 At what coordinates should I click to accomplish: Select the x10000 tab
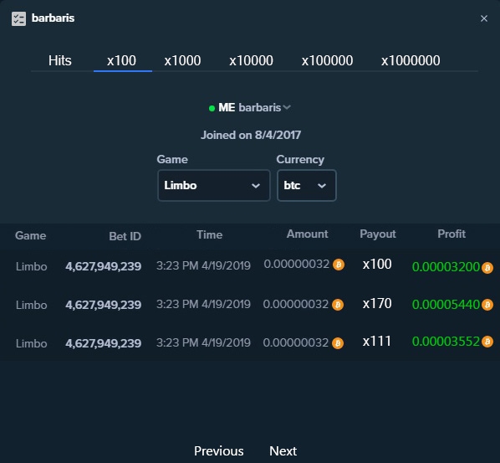(x=251, y=60)
